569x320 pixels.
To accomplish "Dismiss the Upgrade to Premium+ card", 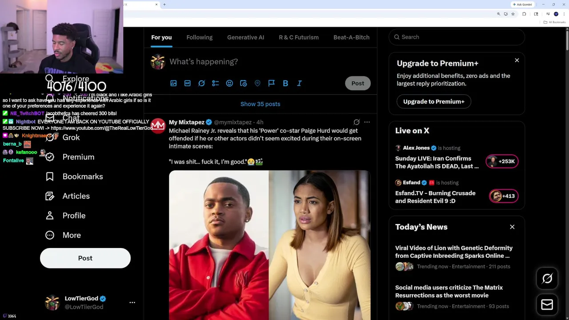I will click(517, 60).
